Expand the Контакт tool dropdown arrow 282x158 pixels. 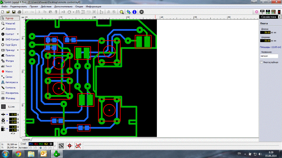[18, 34]
